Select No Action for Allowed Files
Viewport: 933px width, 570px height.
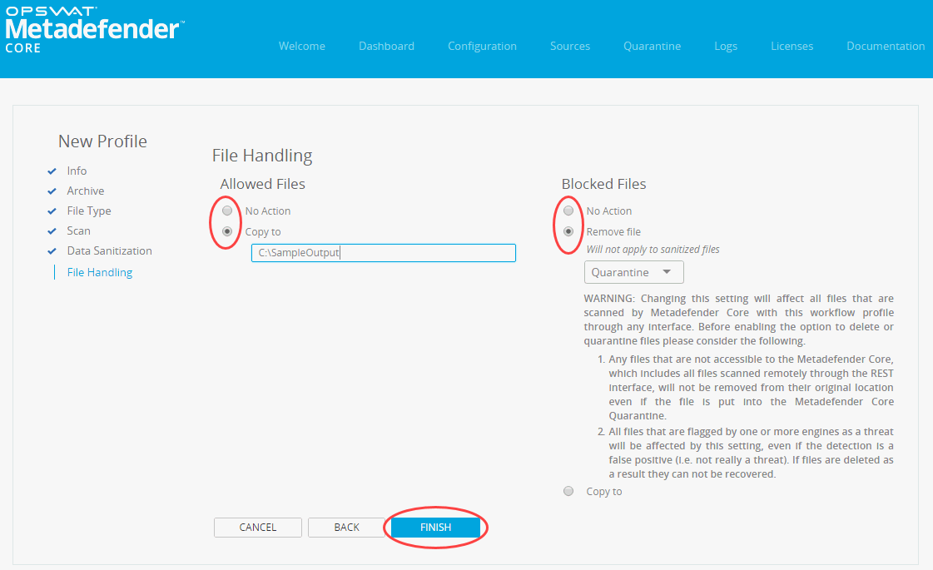[x=227, y=211]
